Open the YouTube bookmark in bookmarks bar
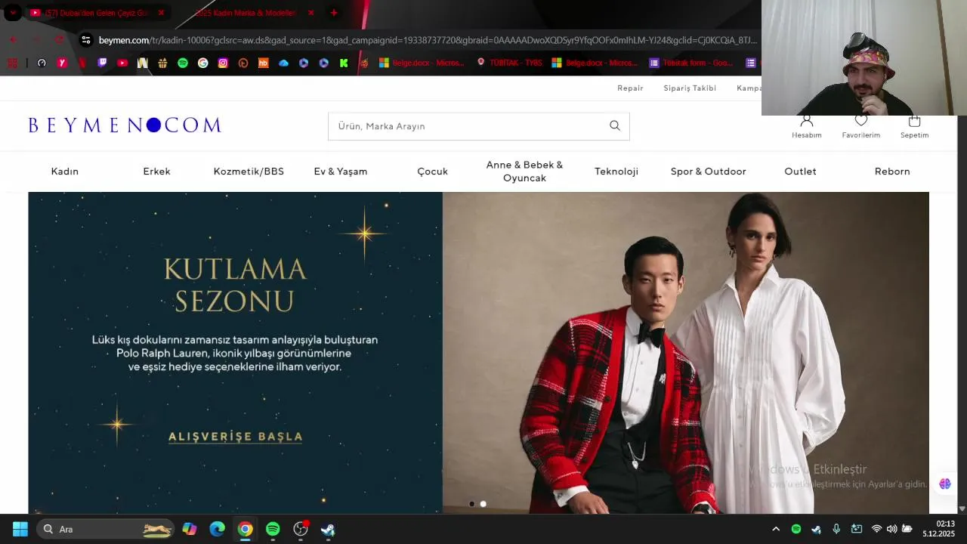The height and width of the screenshot is (544, 967). tap(122, 63)
